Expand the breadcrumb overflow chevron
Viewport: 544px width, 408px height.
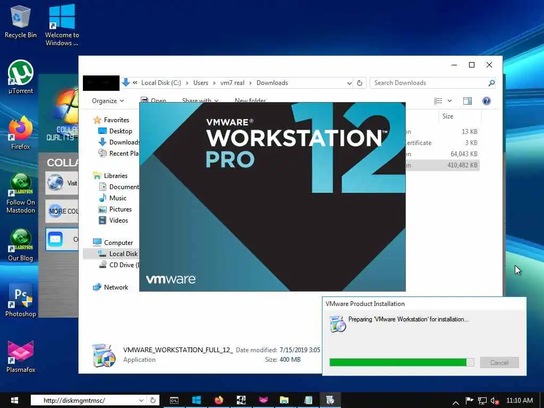point(134,82)
